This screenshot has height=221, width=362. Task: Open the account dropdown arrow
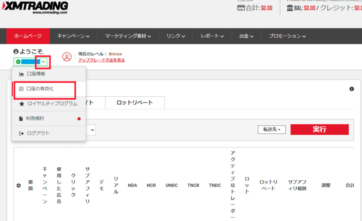click(x=43, y=62)
